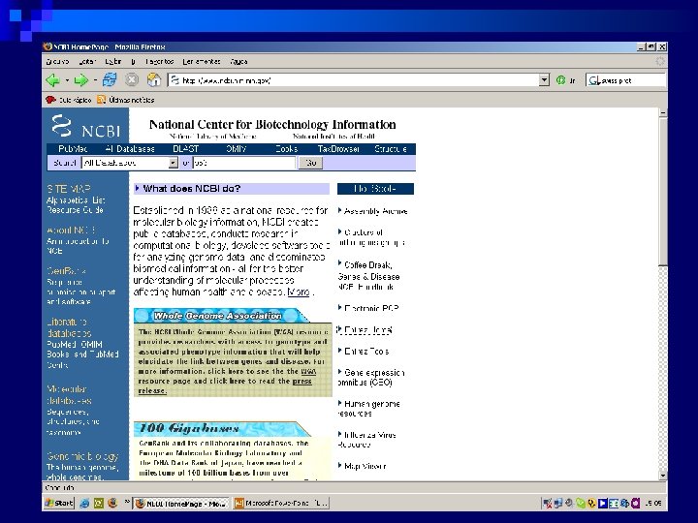Image resolution: width=698 pixels, height=523 pixels.
Task: Click the green Back arrow button
Action: pyautogui.click(x=53, y=80)
